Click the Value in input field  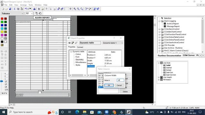(x=120, y=80)
